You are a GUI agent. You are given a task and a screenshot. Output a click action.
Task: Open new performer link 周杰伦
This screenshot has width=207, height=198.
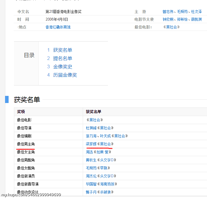point(91,176)
